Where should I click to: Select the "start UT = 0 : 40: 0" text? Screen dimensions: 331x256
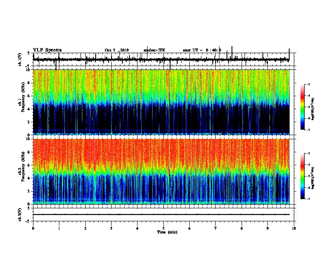tap(202, 50)
